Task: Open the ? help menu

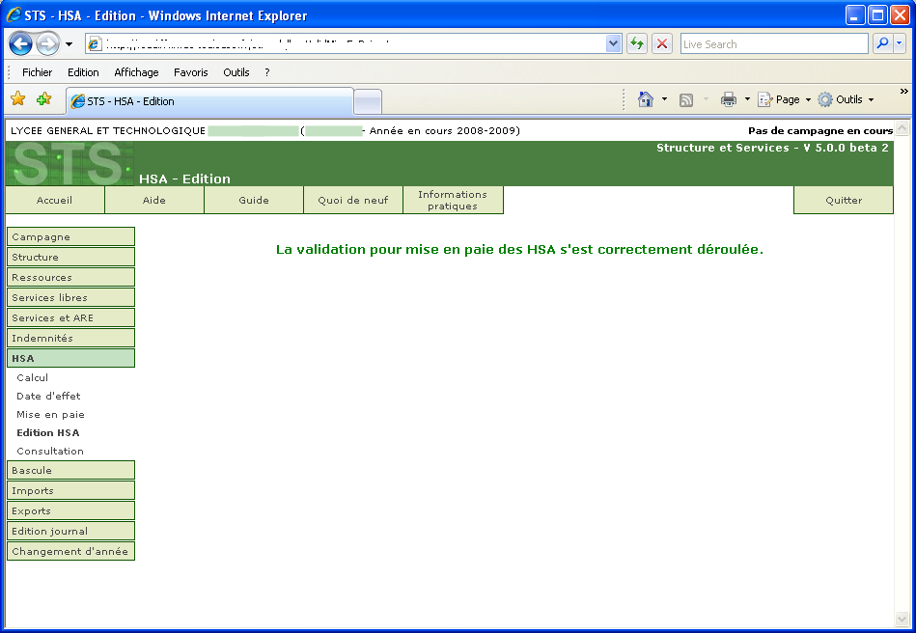Action: pyautogui.click(x=267, y=72)
